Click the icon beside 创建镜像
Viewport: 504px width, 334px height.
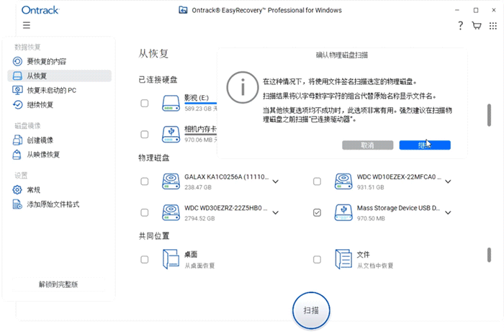tap(17, 140)
